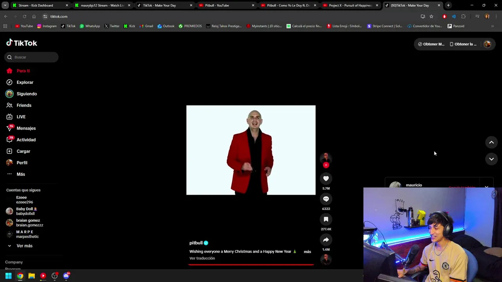Image resolution: width=502 pixels, height=282 pixels.
Task: Open the PROMIEDOS bookmark
Action: click(x=190, y=26)
